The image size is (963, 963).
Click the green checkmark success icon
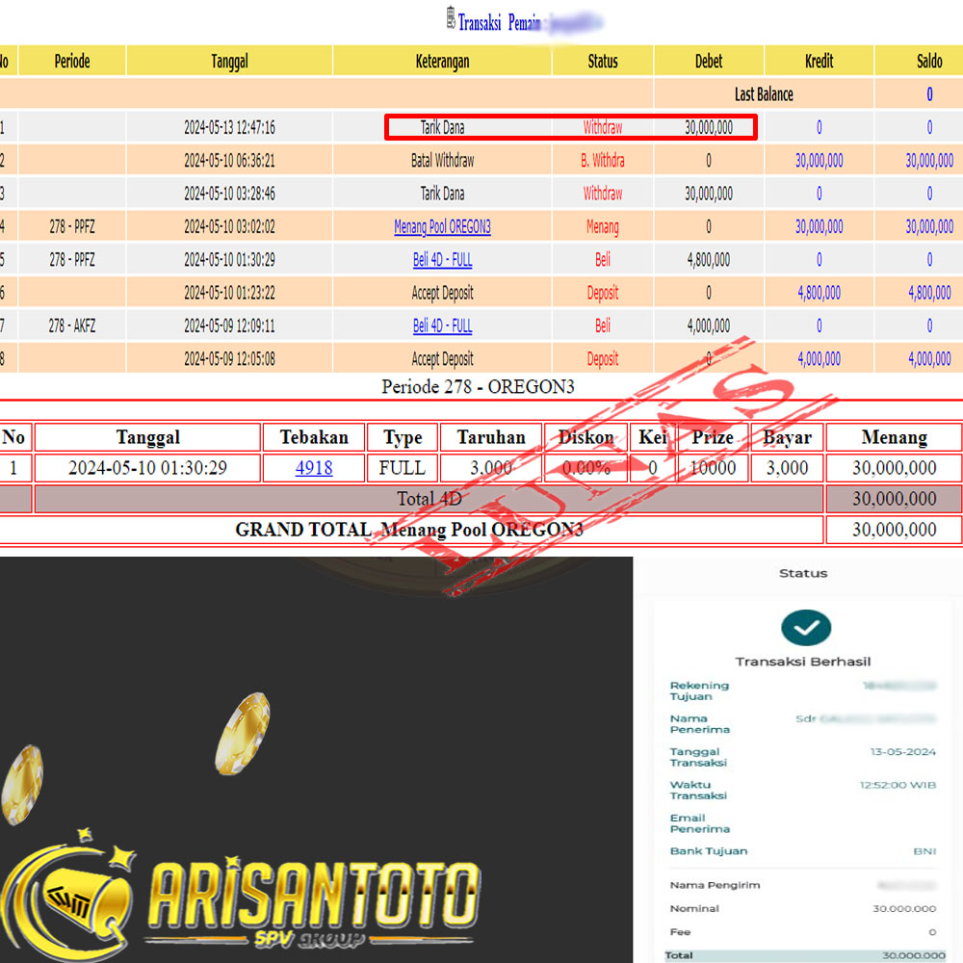point(806,627)
